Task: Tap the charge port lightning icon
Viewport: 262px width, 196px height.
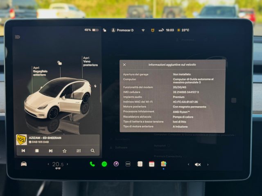Action: coord(95,86)
